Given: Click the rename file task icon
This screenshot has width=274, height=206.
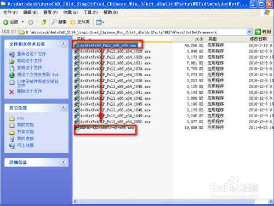Looking at the screenshot, I should [x=12, y=54].
